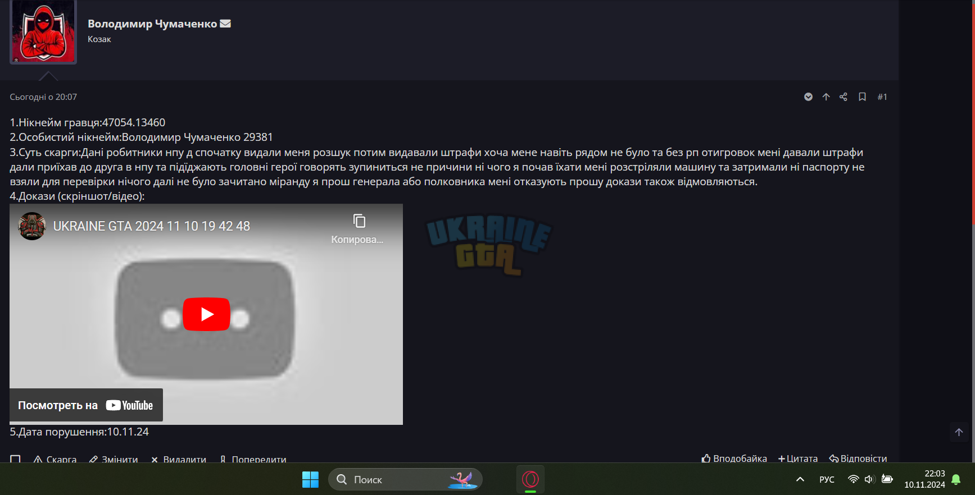
Task: Add the post to quotes via Цитата
Action: coord(798,459)
